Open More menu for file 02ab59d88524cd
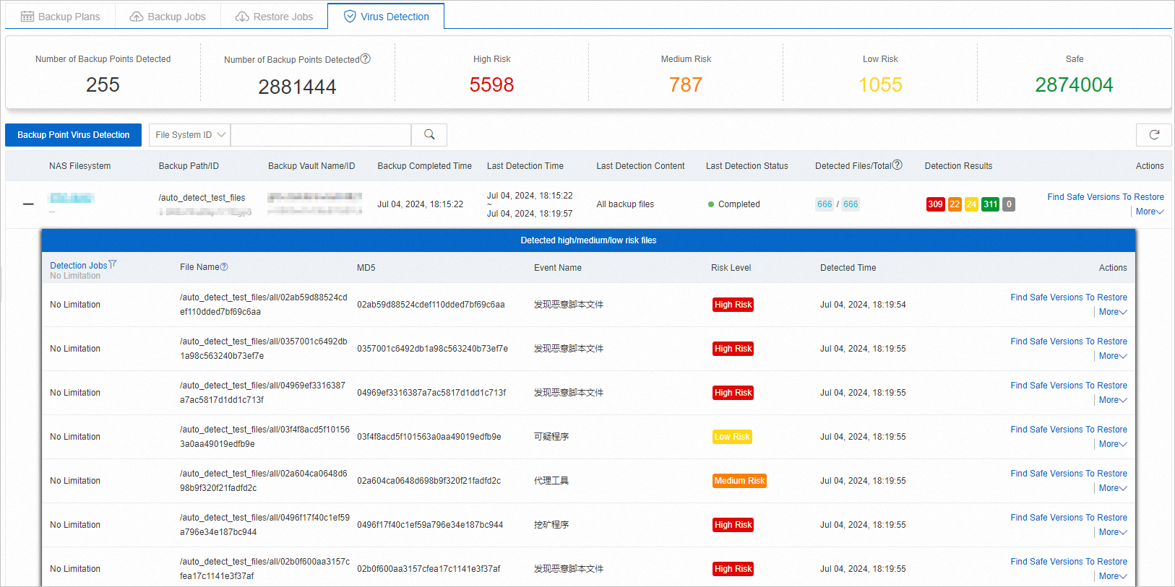 [1113, 312]
